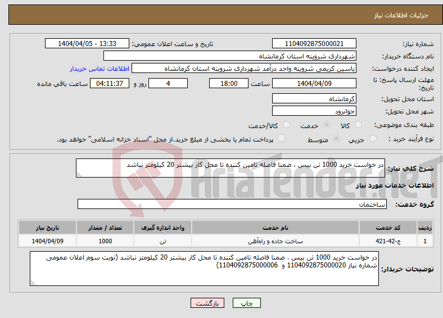Click the deadline time field 18:00
The height and width of the screenshot is (318, 443).
click(x=229, y=83)
